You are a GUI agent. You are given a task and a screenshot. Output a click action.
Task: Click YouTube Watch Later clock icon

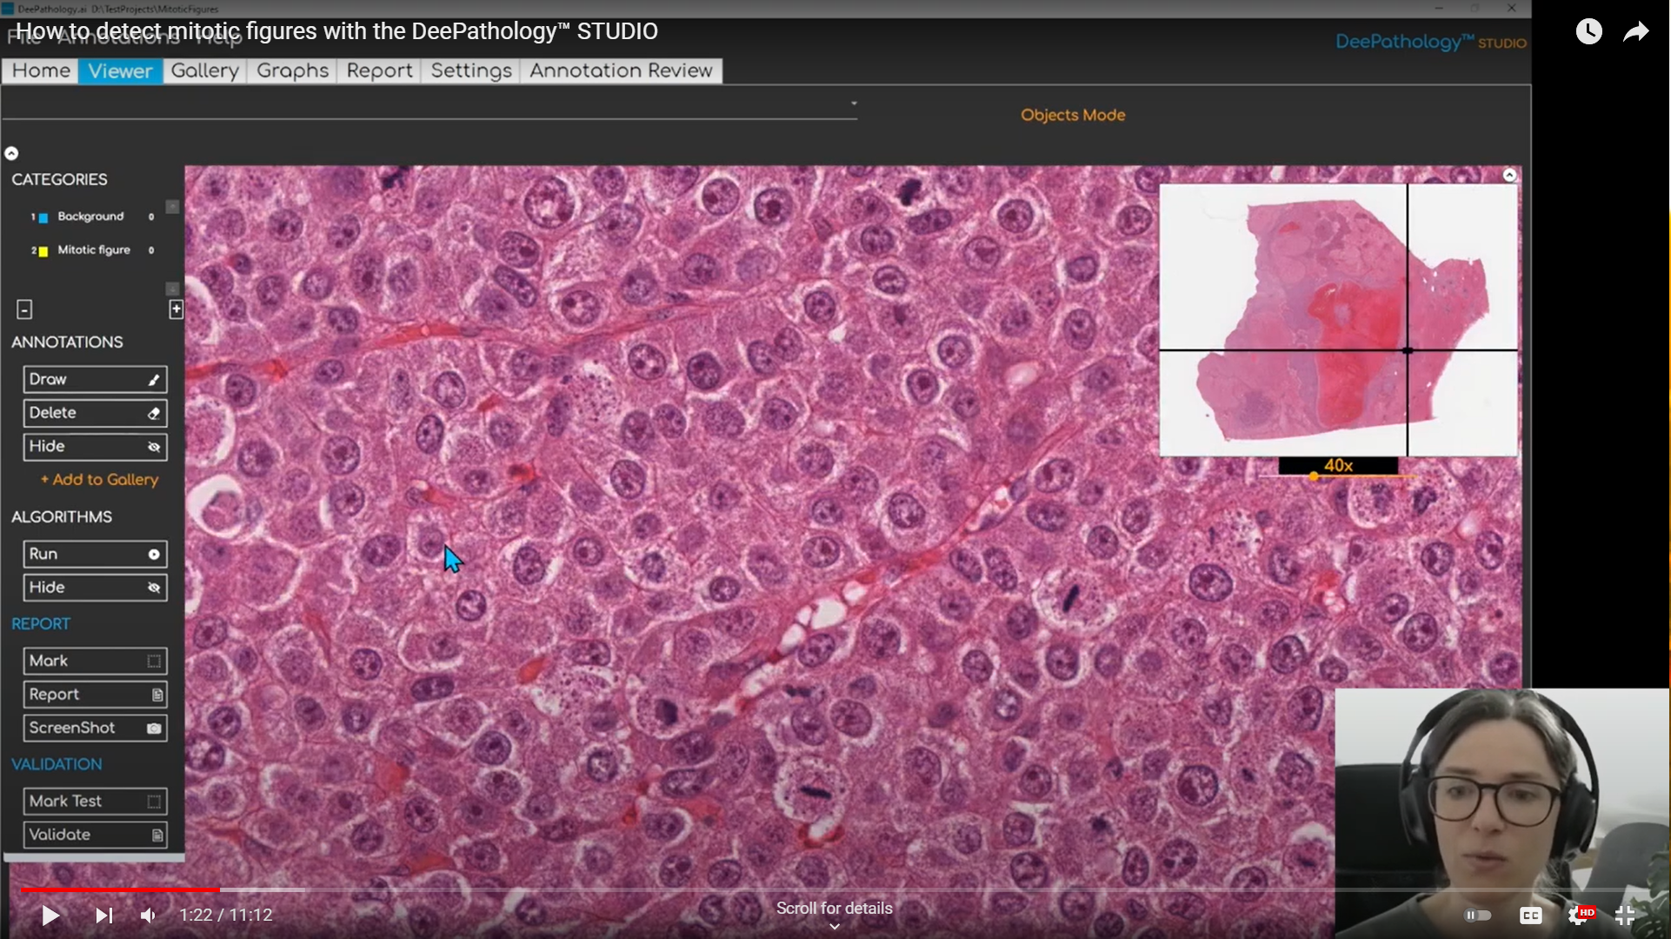tap(1588, 32)
